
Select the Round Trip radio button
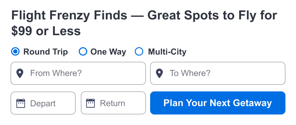15,51
